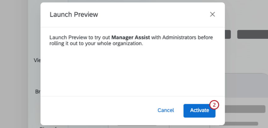Click the red step 2 badge
Image resolution: width=268 pixels, height=128 pixels.
click(214, 105)
